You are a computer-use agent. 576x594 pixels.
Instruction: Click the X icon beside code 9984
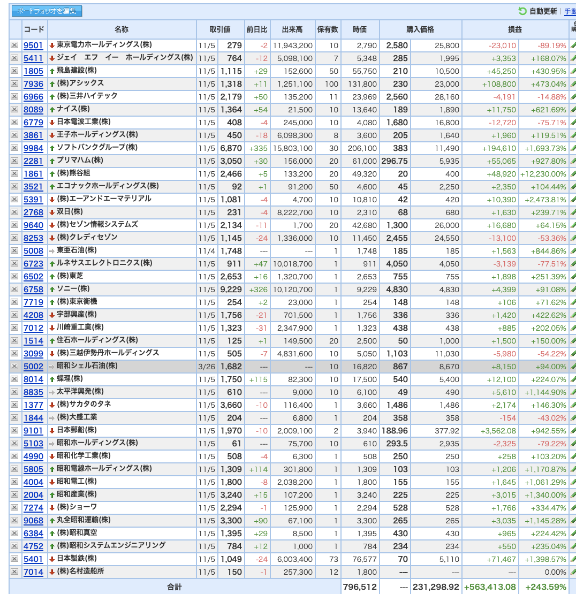pos(14,148)
